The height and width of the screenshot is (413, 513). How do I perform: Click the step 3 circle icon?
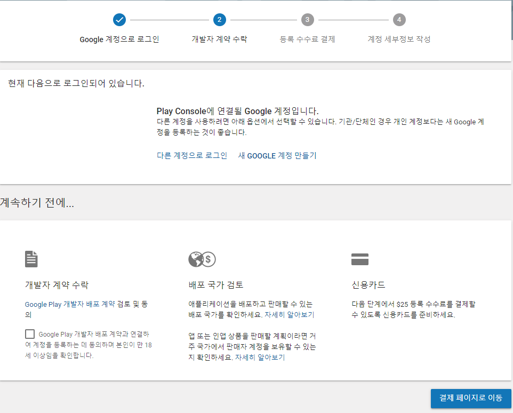tap(307, 20)
